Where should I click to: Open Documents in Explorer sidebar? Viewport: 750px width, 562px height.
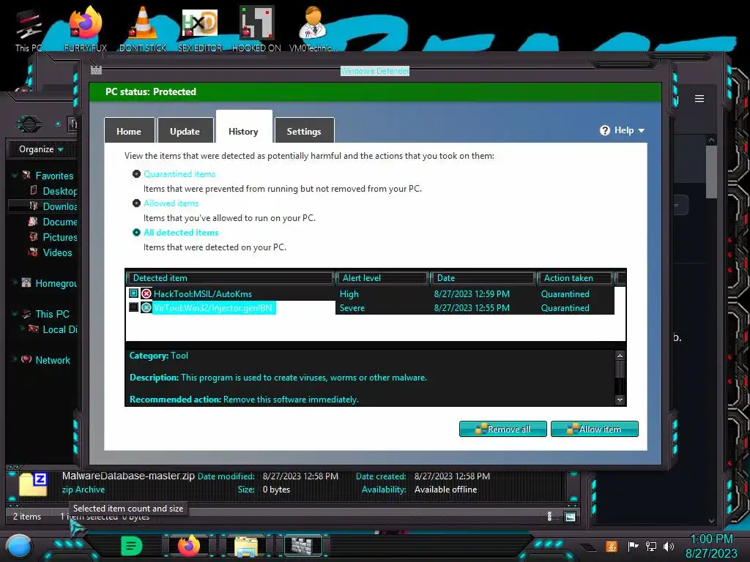pos(53,222)
